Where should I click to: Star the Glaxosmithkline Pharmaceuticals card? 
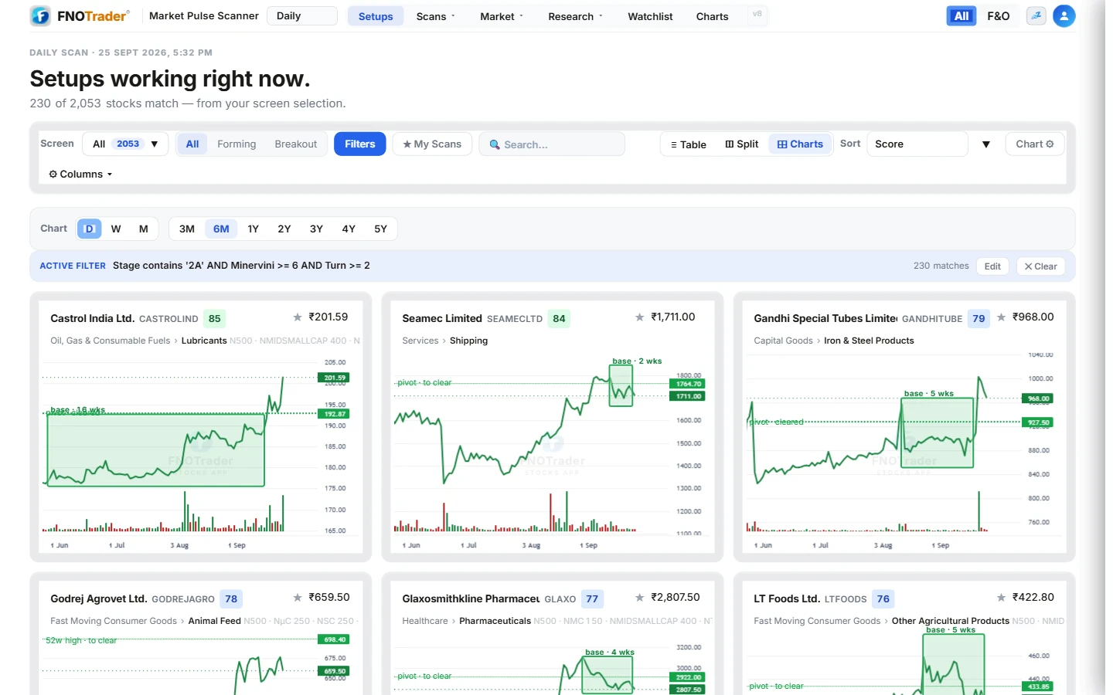(x=639, y=598)
